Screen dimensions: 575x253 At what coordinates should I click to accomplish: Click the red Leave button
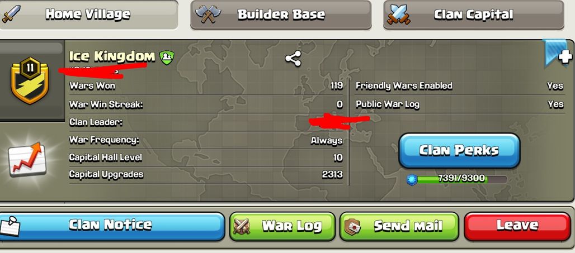click(x=517, y=226)
